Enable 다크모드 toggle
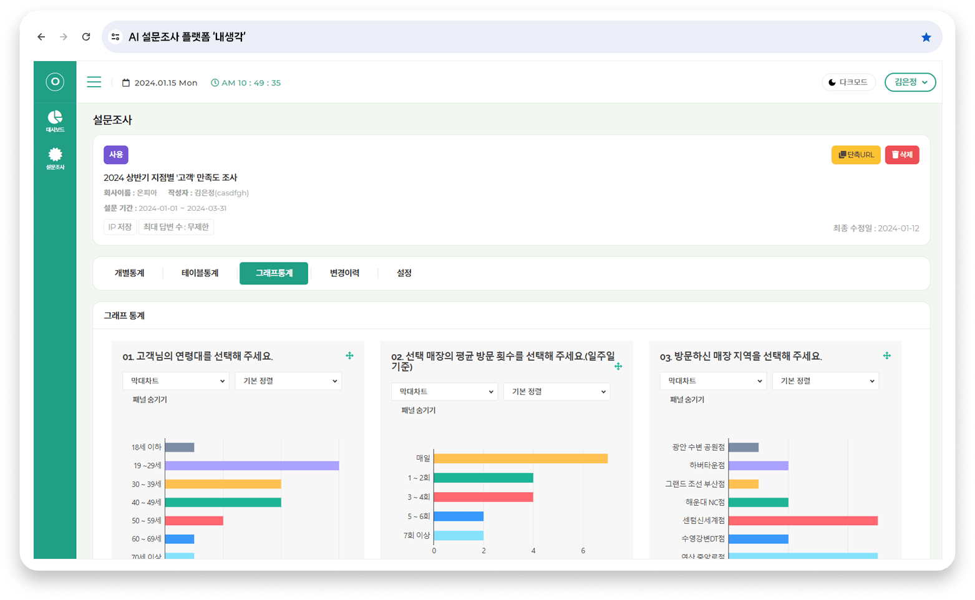 coord(848,82)
